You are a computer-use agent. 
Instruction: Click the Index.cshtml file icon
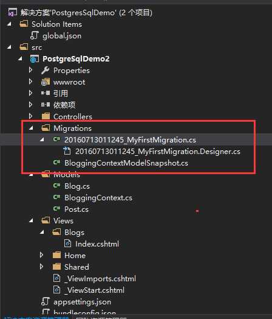tap(67, 244)
